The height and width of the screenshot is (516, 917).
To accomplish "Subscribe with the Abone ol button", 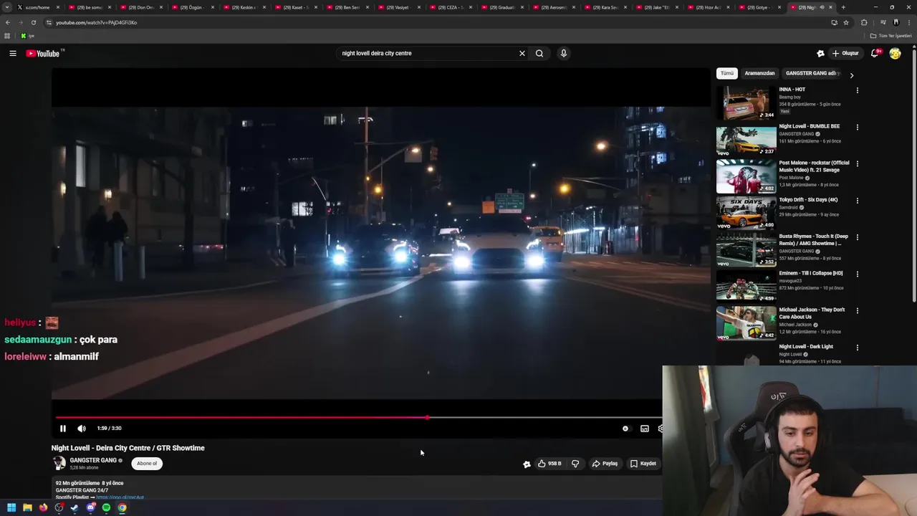I will (147, 464).
